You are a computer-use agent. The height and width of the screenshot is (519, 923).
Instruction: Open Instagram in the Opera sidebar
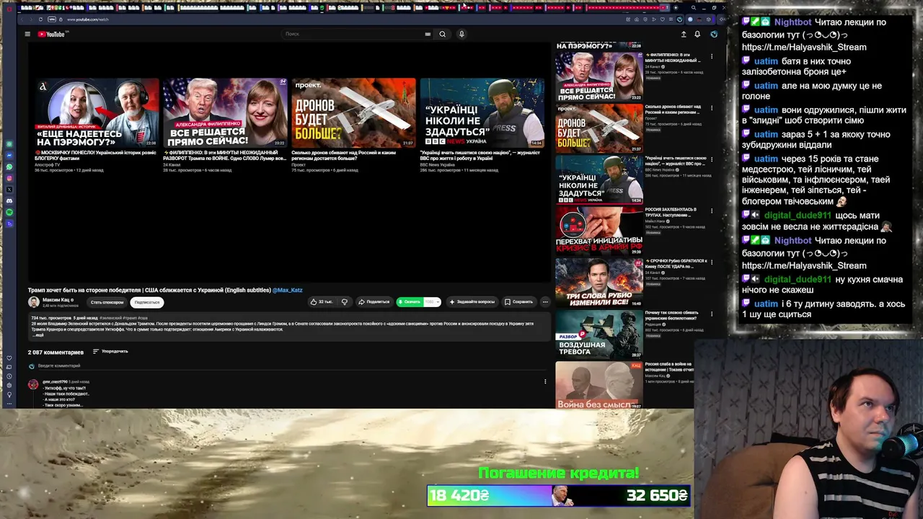9,178
